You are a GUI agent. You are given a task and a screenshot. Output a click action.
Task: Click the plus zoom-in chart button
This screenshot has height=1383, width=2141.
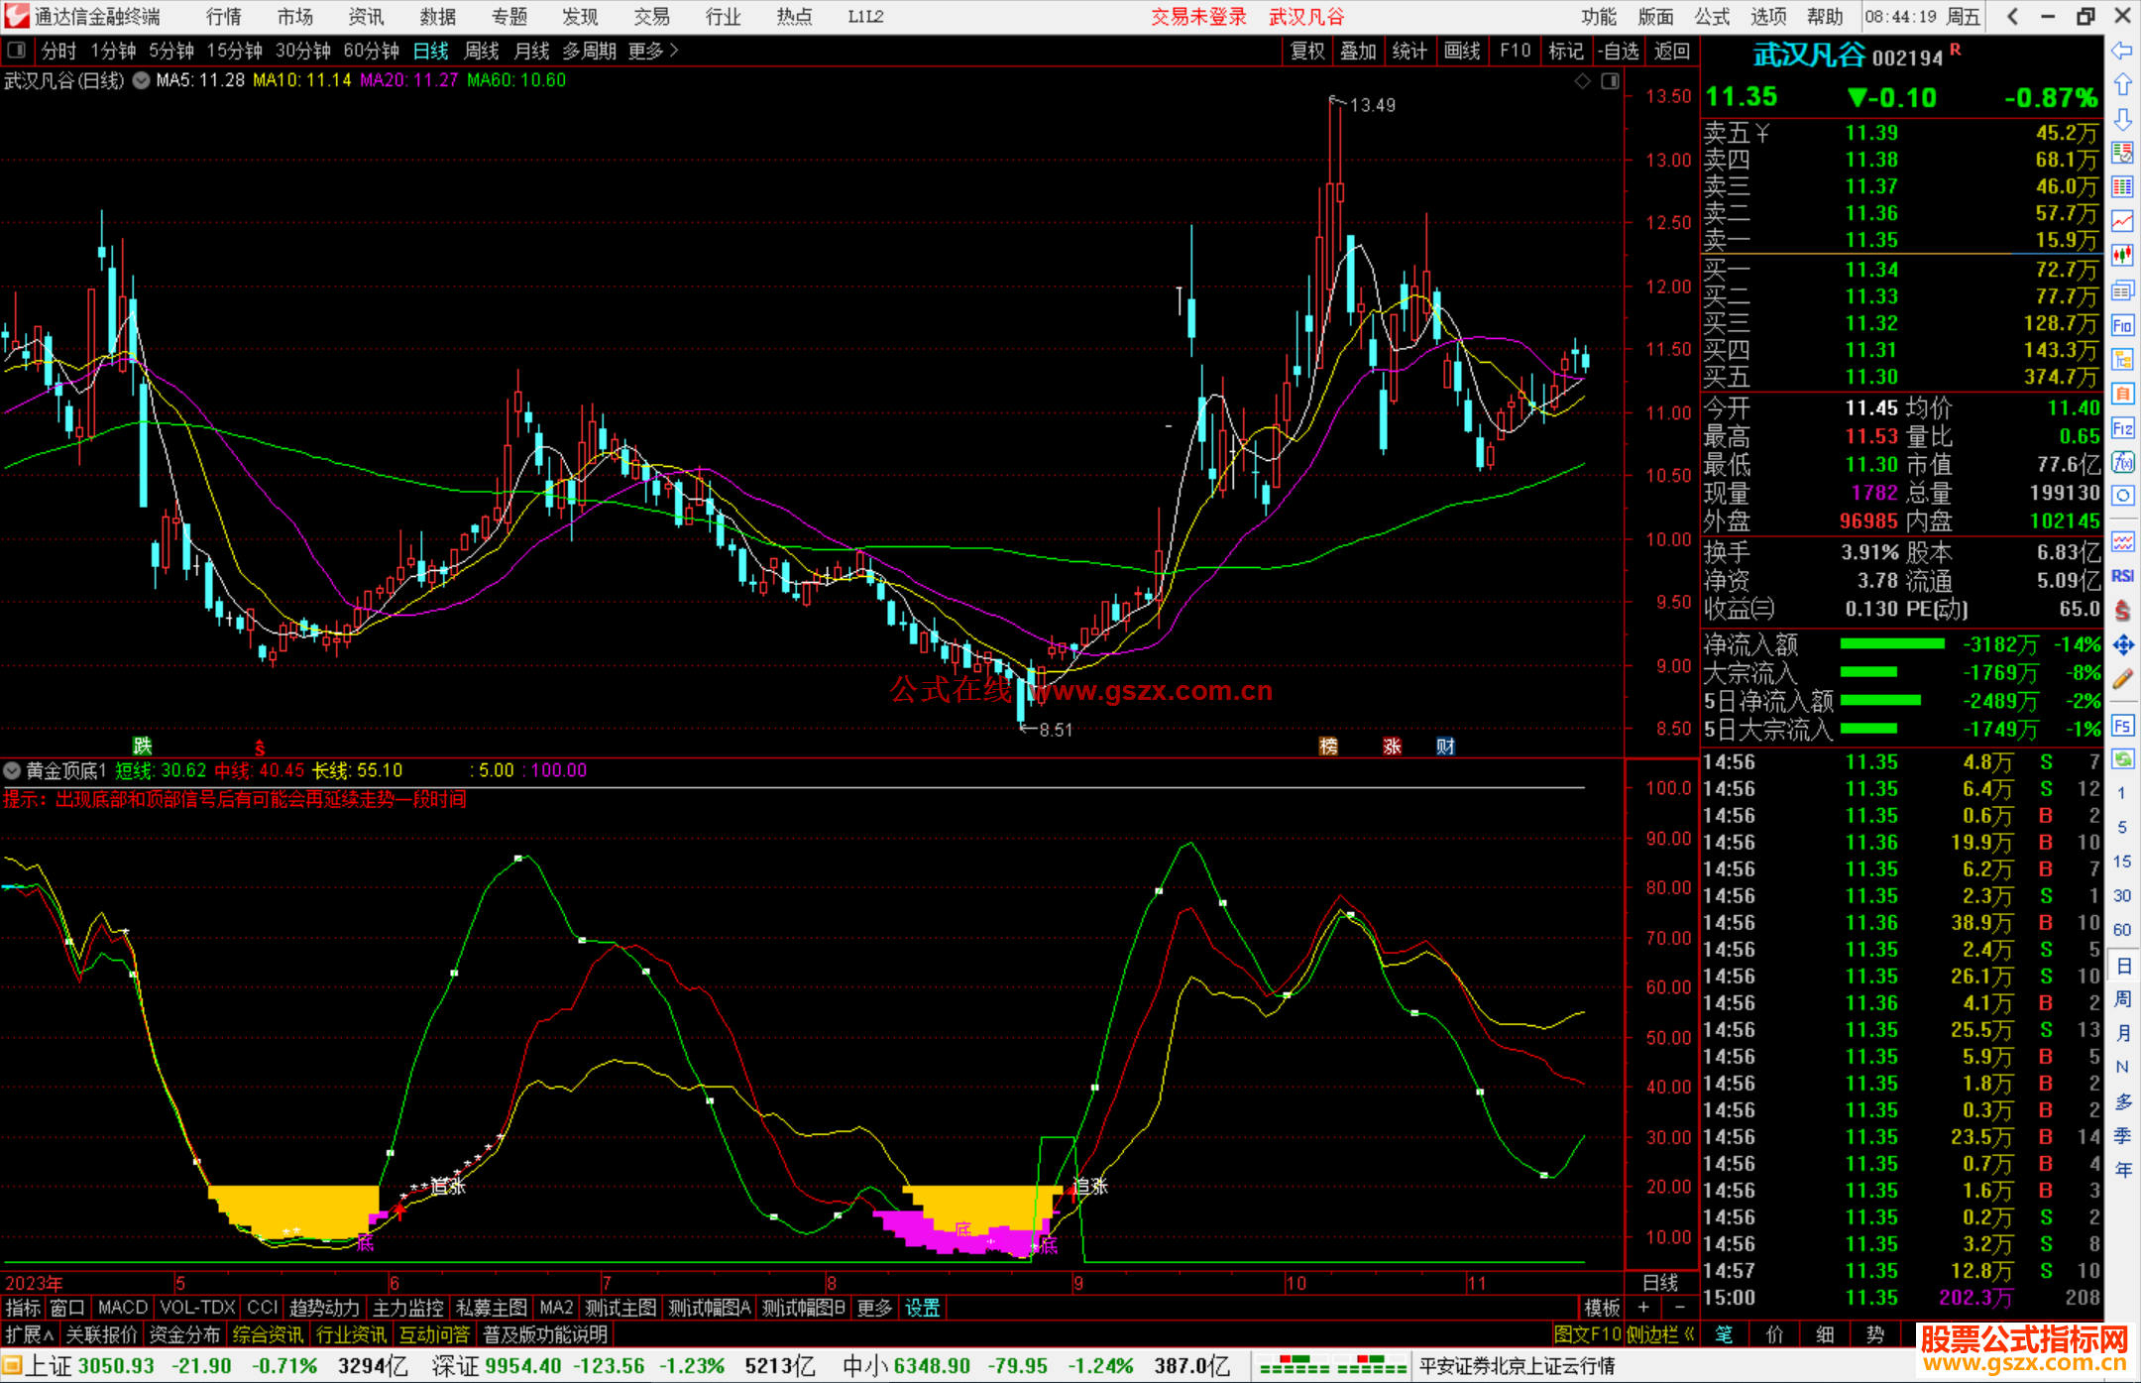click(1643, 1308)
